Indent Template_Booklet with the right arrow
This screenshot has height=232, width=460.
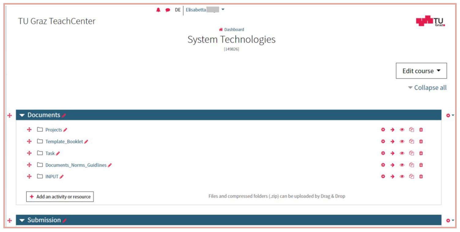pos(392,141)
